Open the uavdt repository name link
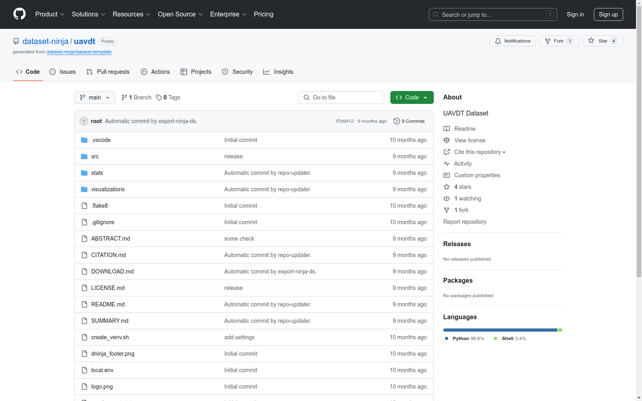642x401 pixels. pos(85,41)
